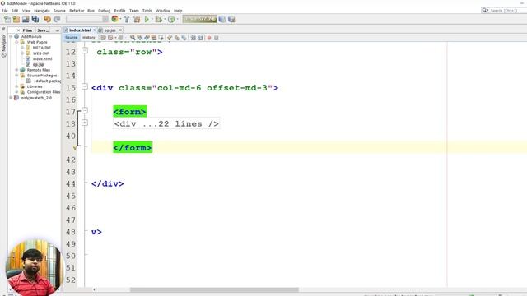Viewport: 527px width, 296px height.
Task: Collapse the code fold at line 15
Action: point(85,86)
